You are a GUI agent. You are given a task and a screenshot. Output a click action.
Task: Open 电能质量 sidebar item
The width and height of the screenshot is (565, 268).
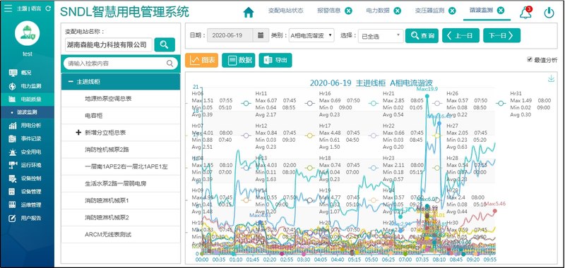pos(27,99)
